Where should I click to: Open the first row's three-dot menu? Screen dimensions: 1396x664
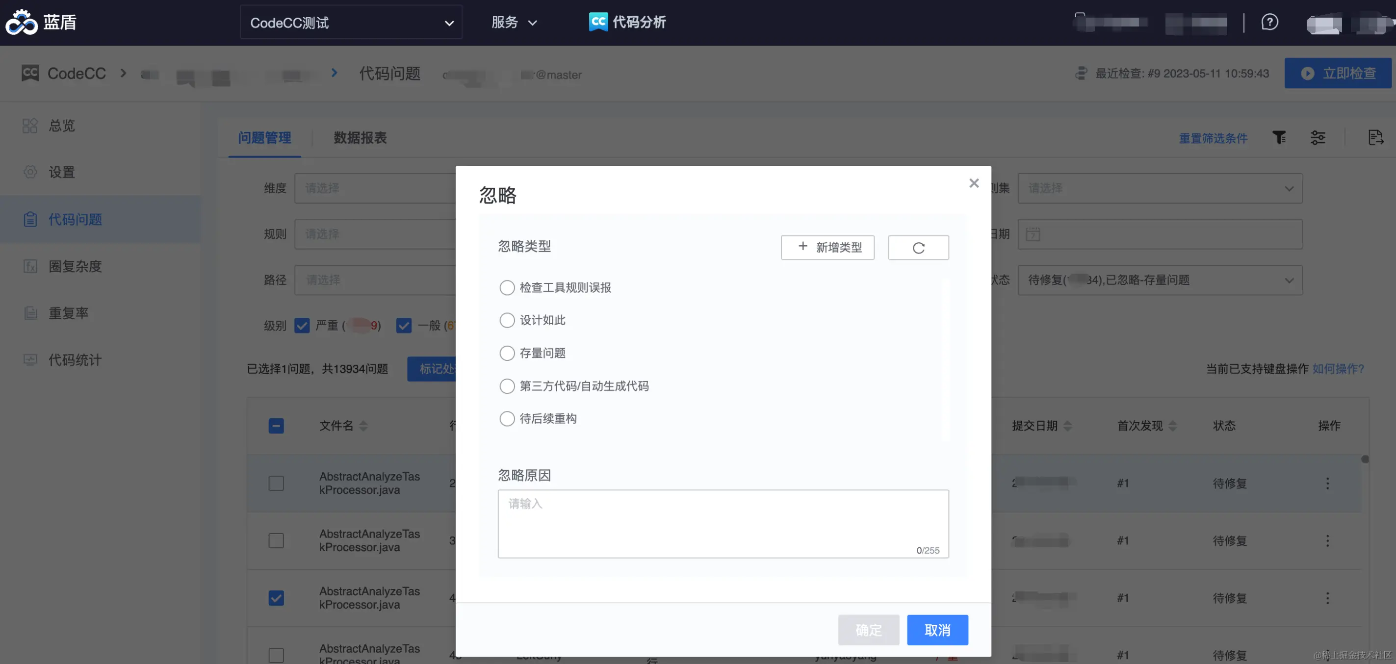(x=1327, y=483)
